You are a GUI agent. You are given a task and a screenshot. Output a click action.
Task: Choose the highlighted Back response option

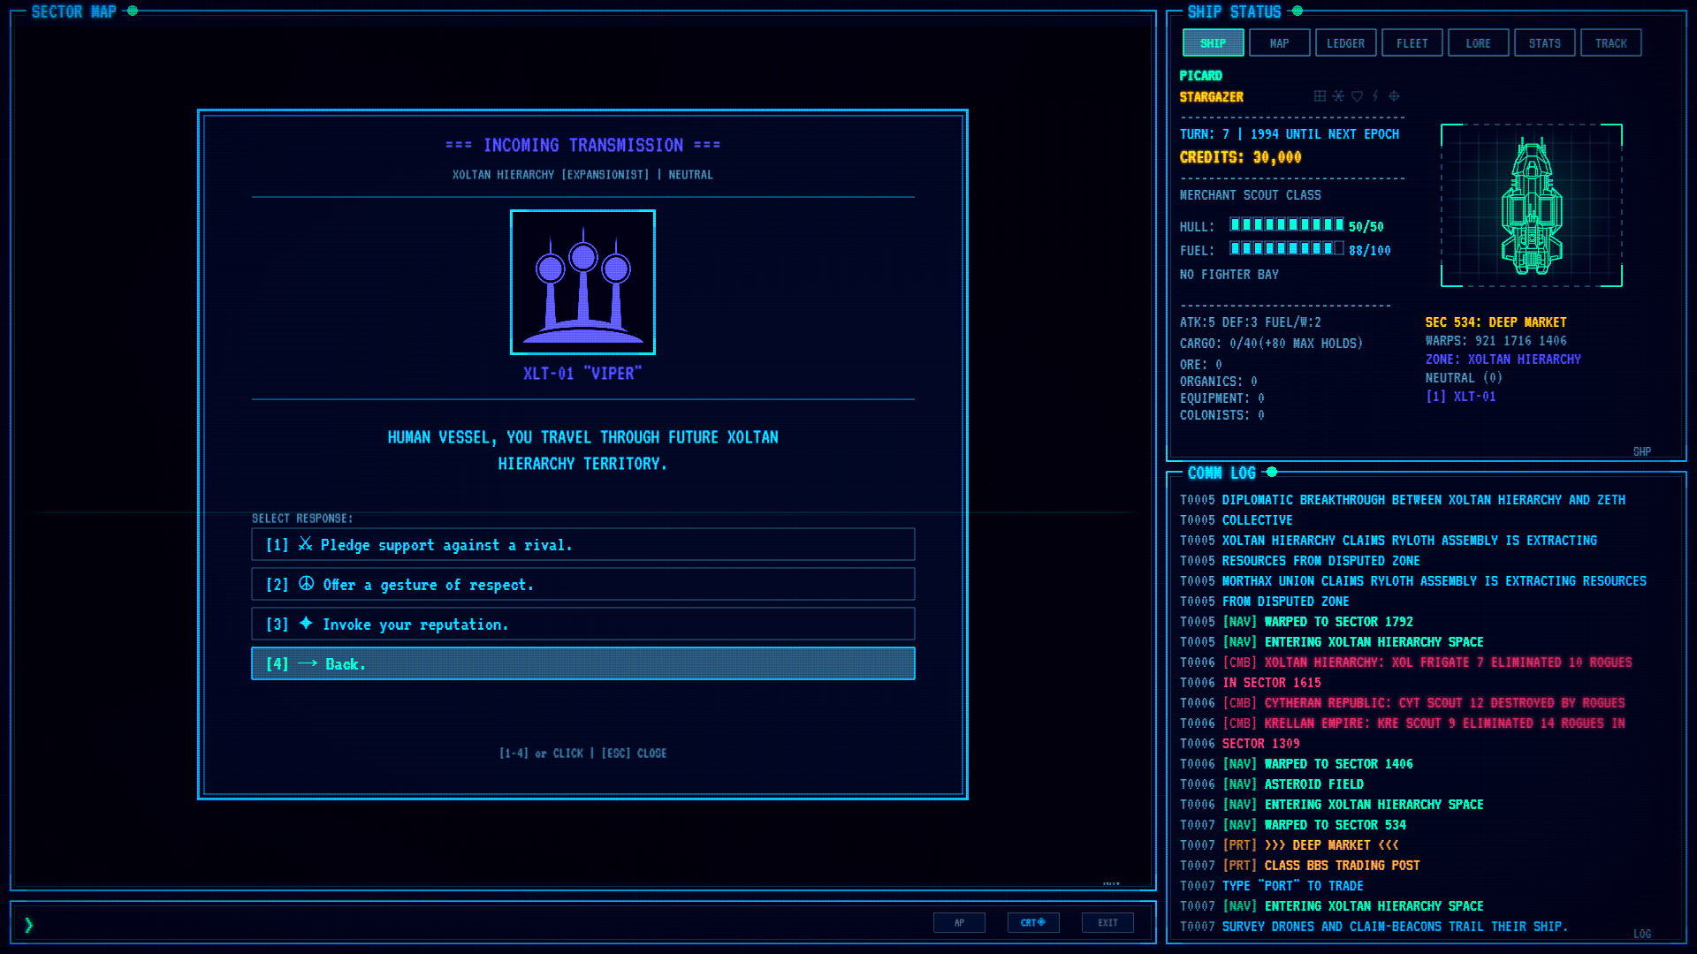pos(582,663)
